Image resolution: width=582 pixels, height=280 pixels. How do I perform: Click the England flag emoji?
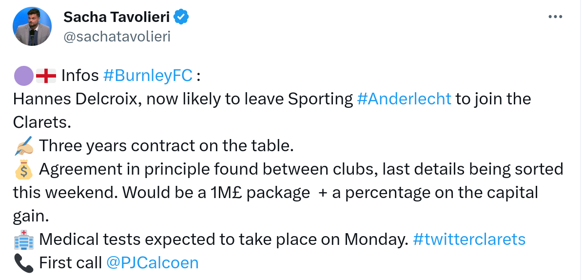[x=46, y=76]
